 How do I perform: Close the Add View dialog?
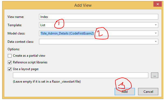pos(157,4)
